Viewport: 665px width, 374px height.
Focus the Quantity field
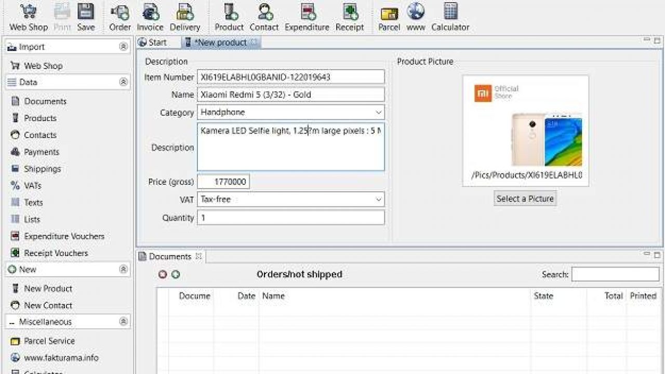pos(291,218)
